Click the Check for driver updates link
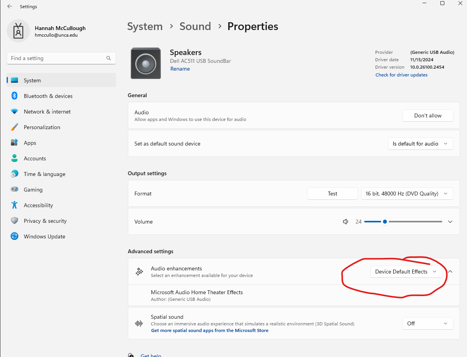This screenshot has height=357, width=467. click(x=401, y=75)
